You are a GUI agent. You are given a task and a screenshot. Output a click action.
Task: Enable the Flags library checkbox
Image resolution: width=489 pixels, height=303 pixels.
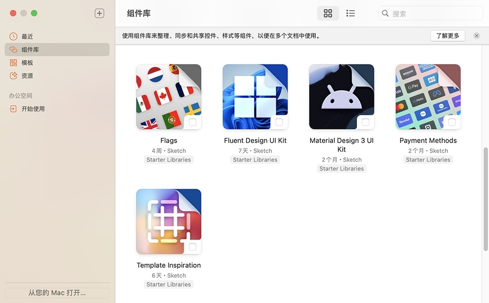(x=193, y=122)
